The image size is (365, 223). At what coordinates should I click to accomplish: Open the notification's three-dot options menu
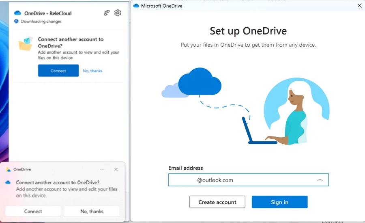click(102, 169)
